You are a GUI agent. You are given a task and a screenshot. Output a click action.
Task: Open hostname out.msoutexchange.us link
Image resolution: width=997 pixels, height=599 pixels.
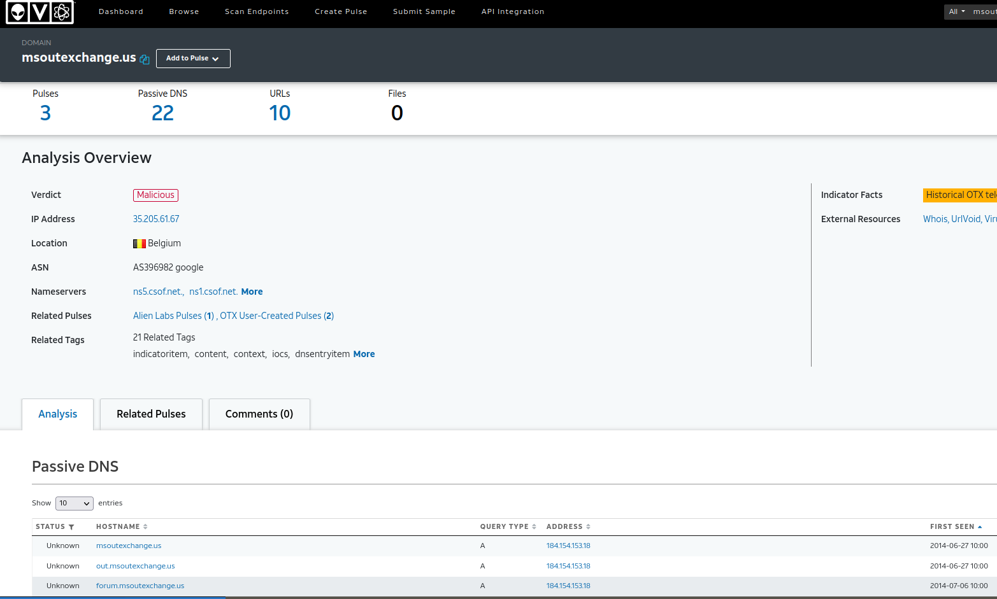pos(136,567)
